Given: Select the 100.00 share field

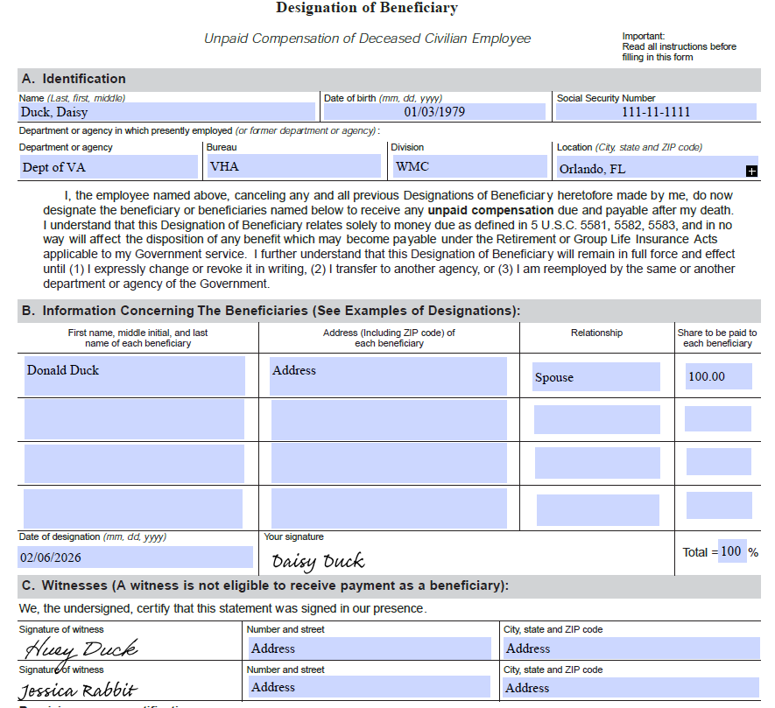Looking at the screenshot, I should (x=719, y=376).
